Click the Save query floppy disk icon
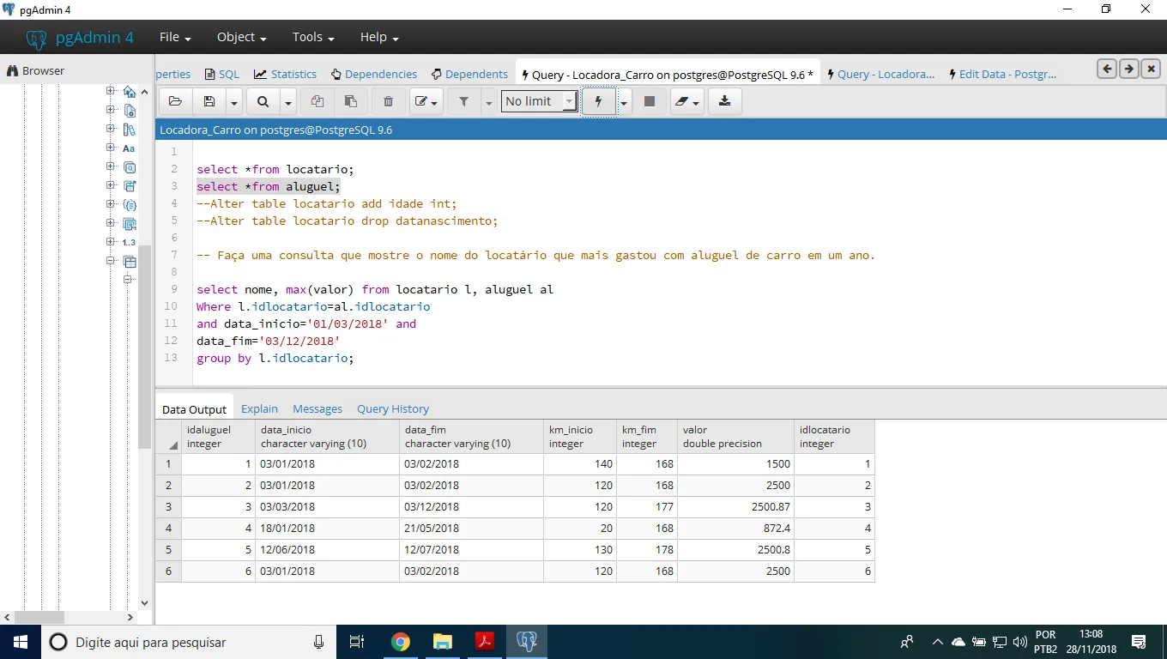 (209, 101)
